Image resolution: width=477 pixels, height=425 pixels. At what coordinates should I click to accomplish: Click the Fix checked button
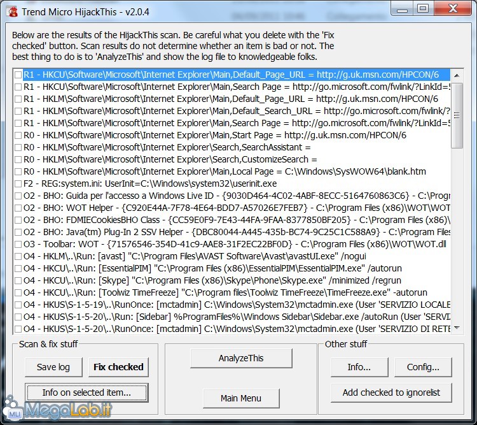[118, 367]
